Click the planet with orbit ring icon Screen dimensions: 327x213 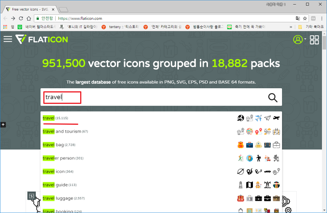click(x=241, y=171)
